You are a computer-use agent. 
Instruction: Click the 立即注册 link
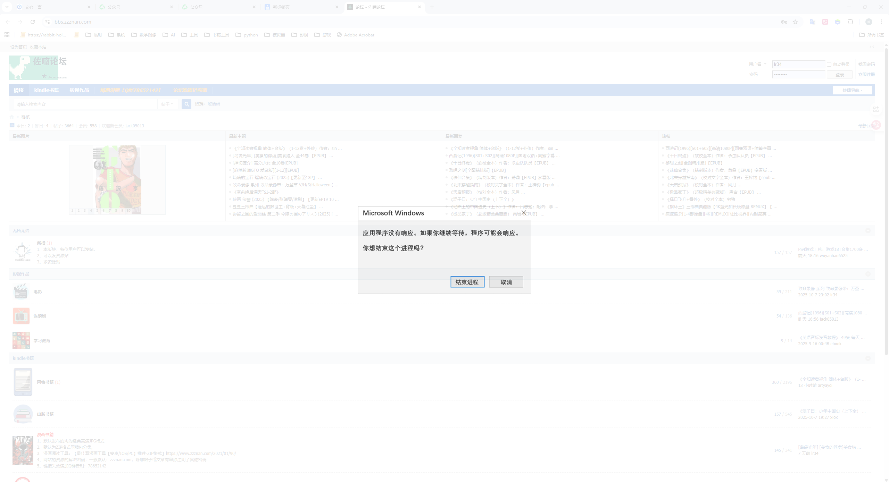click(x=866, y=75)
